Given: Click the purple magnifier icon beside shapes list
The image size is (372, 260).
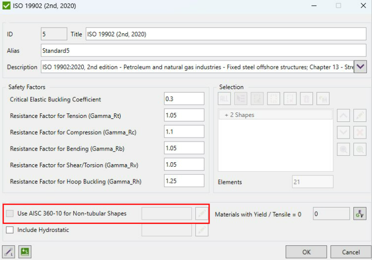Looking at the screenshot, I should 343,149.
